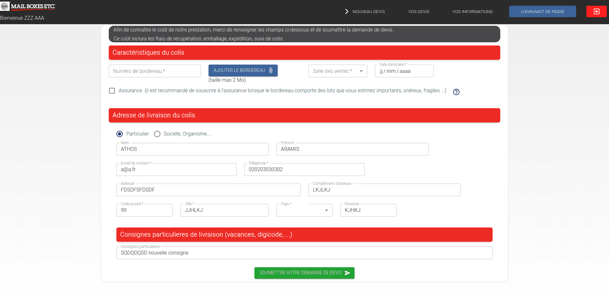The height and width of the screenshot is (300, 609).
Task: Click the red logout icon button
Action: [x=596, y=11]
